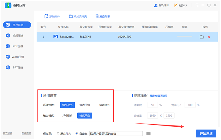The height and width of the screenshot is (140, 221).
Task: Click the 原文件分辨率 column header
Action: point(126,27)
